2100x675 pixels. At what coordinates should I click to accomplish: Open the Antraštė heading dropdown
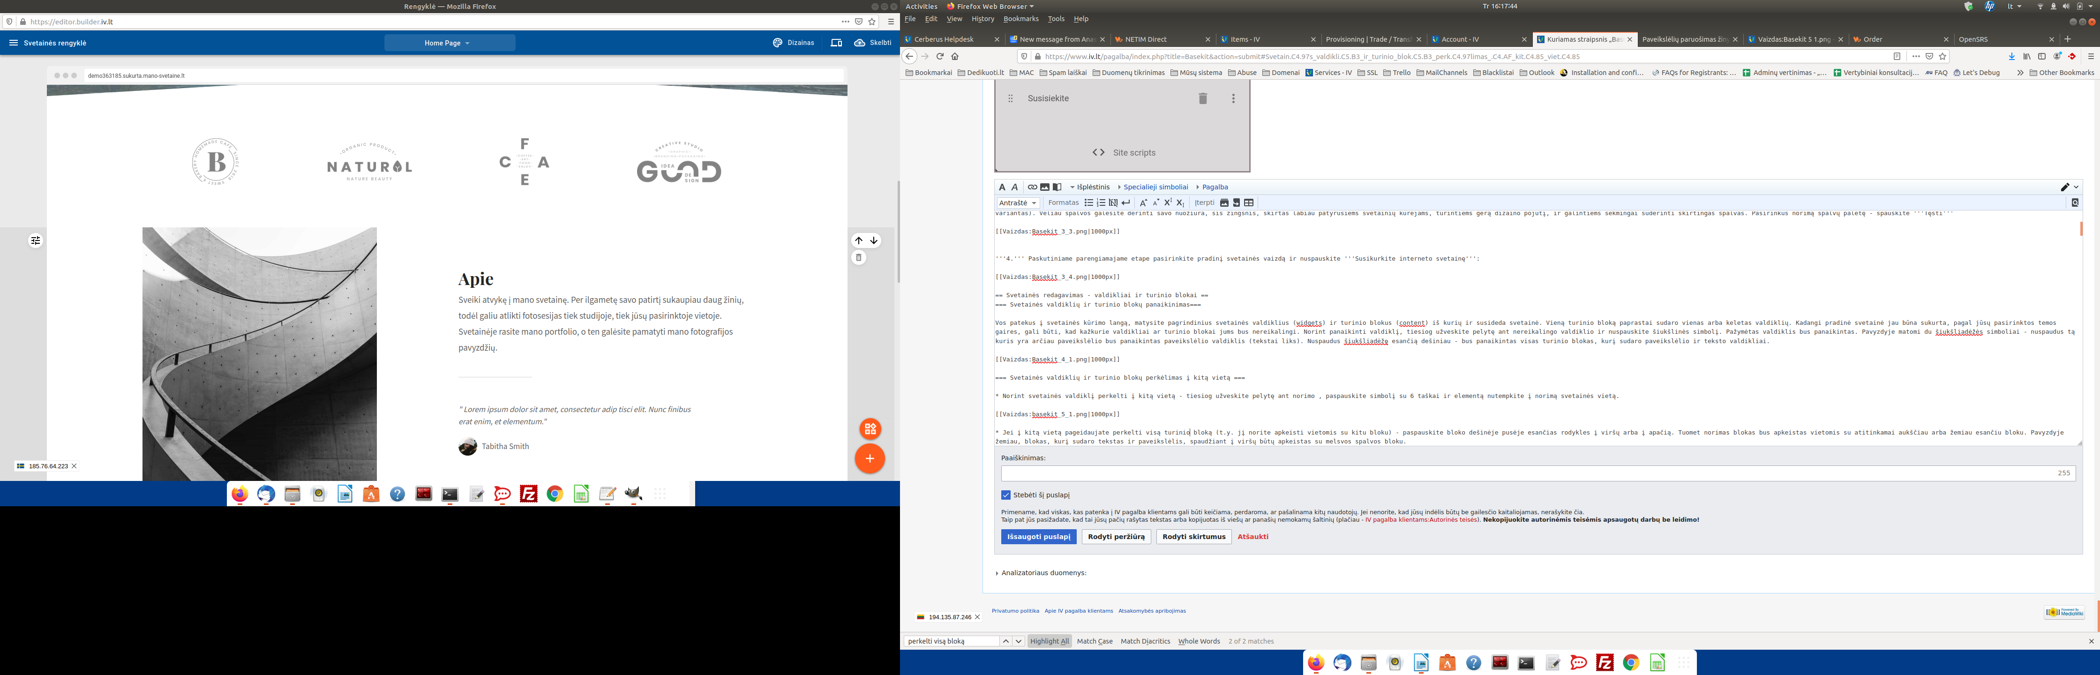coord(1017,203)
